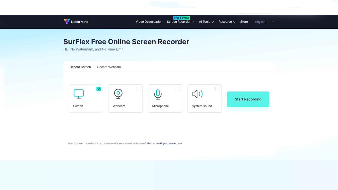
Task: Click the "Screen" card label
Action: (78, 106)
